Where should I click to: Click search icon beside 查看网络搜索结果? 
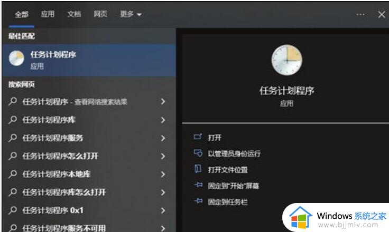tap(12, 102)
